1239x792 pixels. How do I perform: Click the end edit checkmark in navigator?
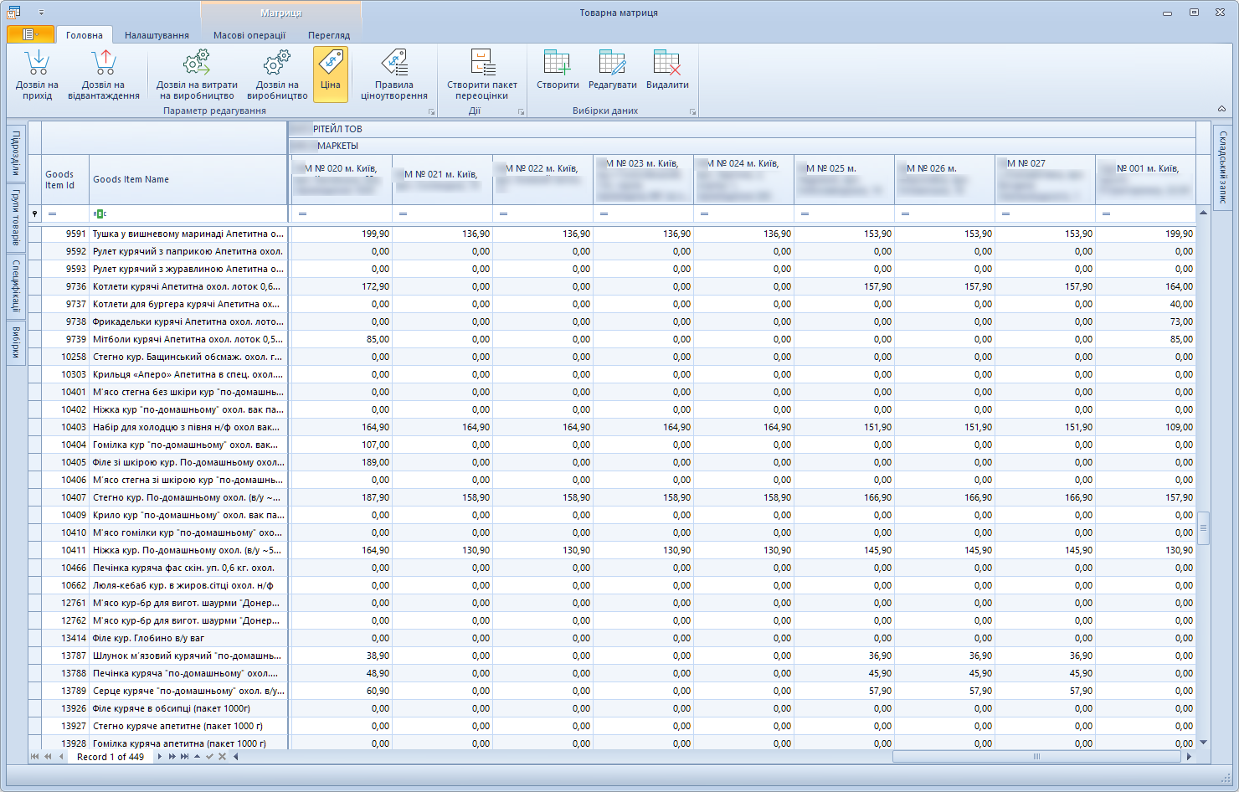point(209,757)
